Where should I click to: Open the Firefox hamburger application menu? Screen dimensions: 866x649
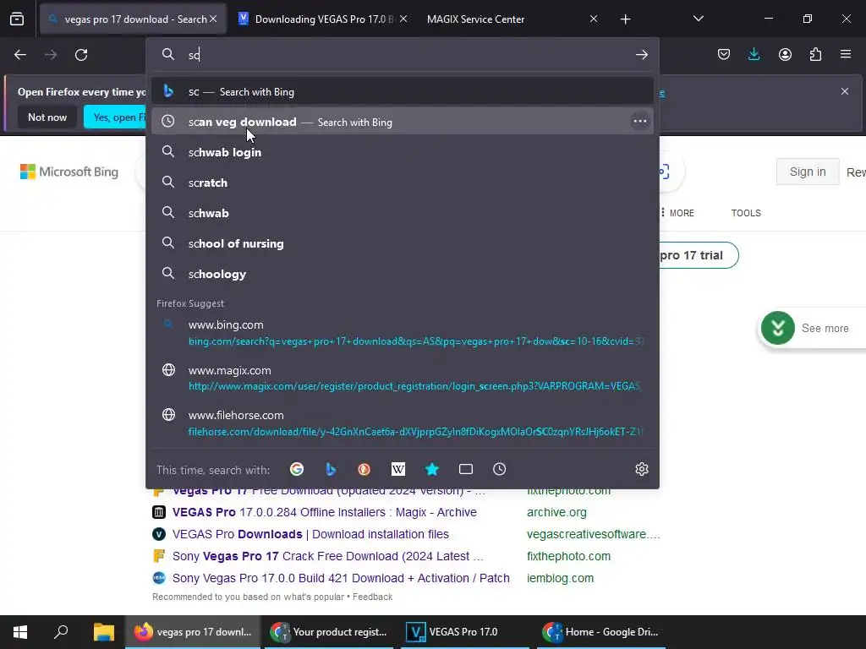[x=846, y=54]
